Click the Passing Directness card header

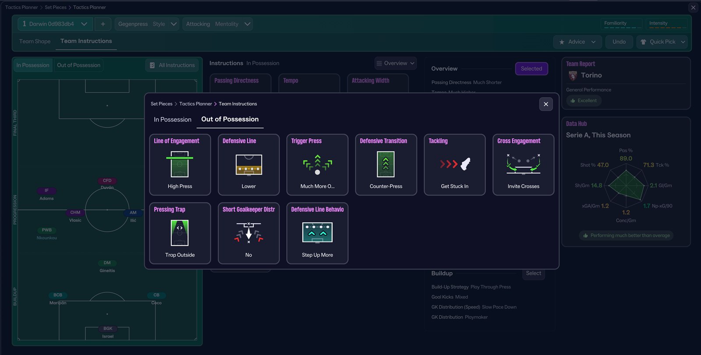pyautogui.click(x=237, y=81)
